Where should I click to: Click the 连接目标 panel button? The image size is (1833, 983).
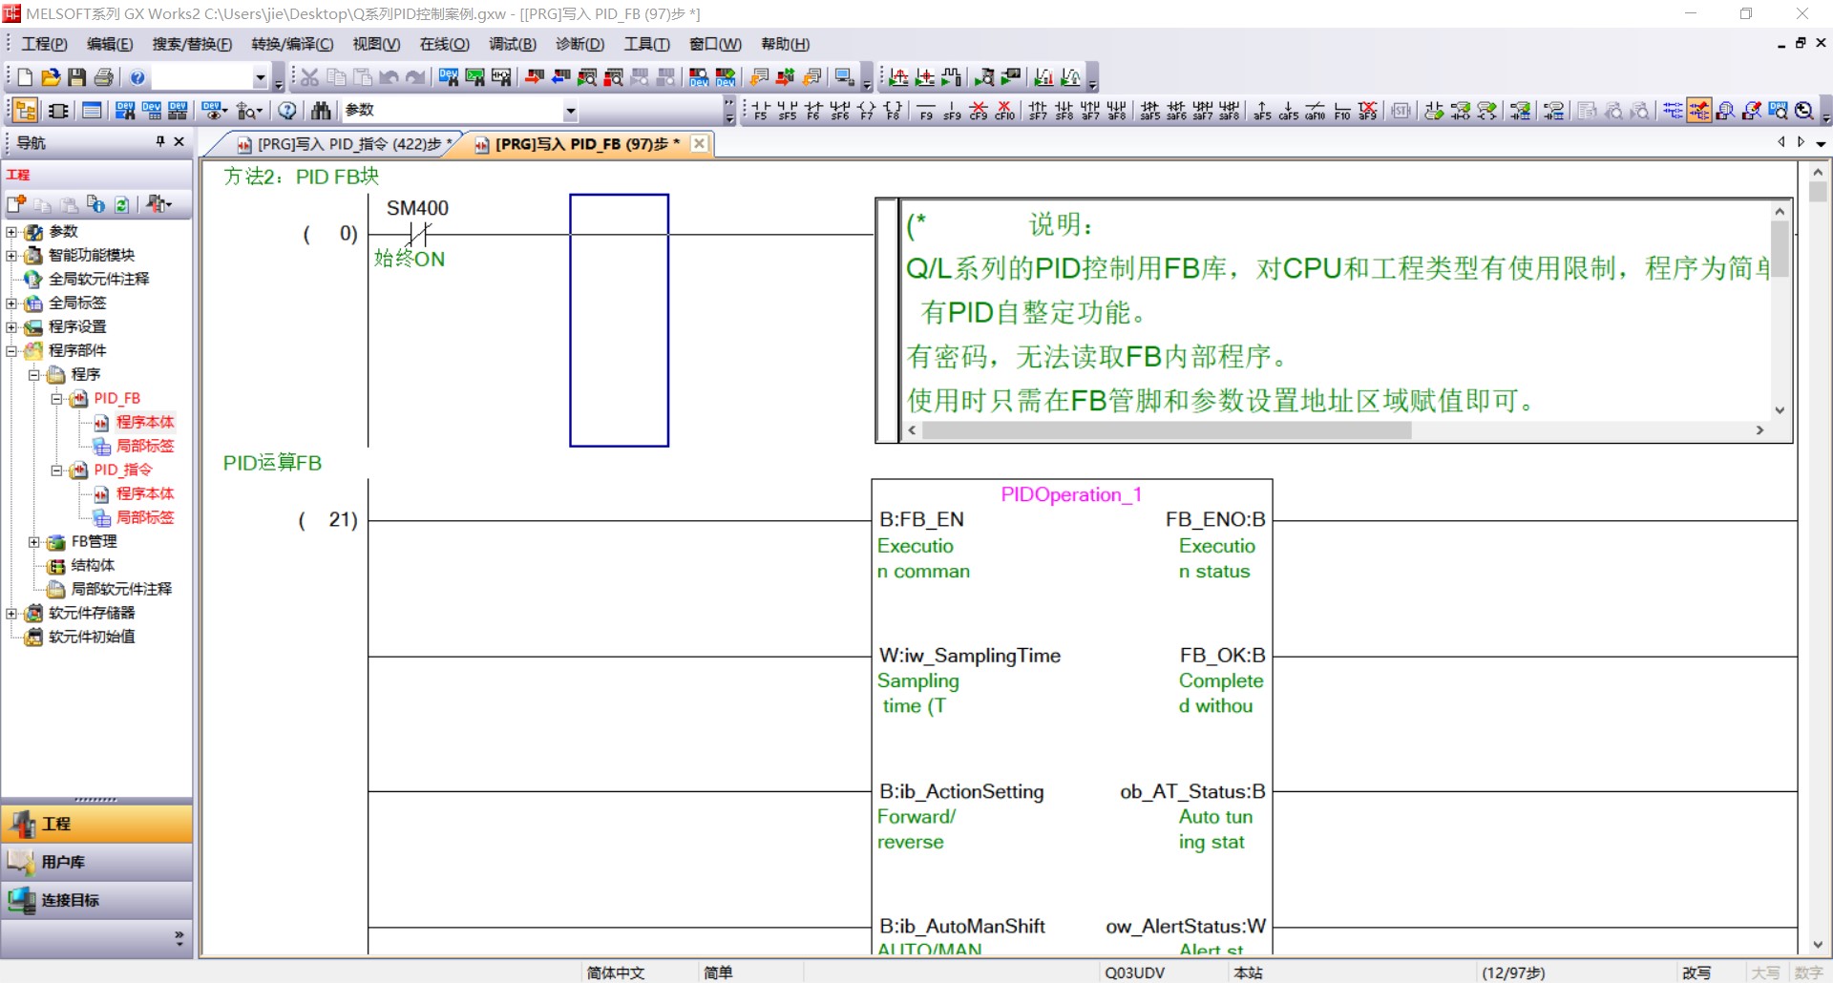[x=96, y=900]
